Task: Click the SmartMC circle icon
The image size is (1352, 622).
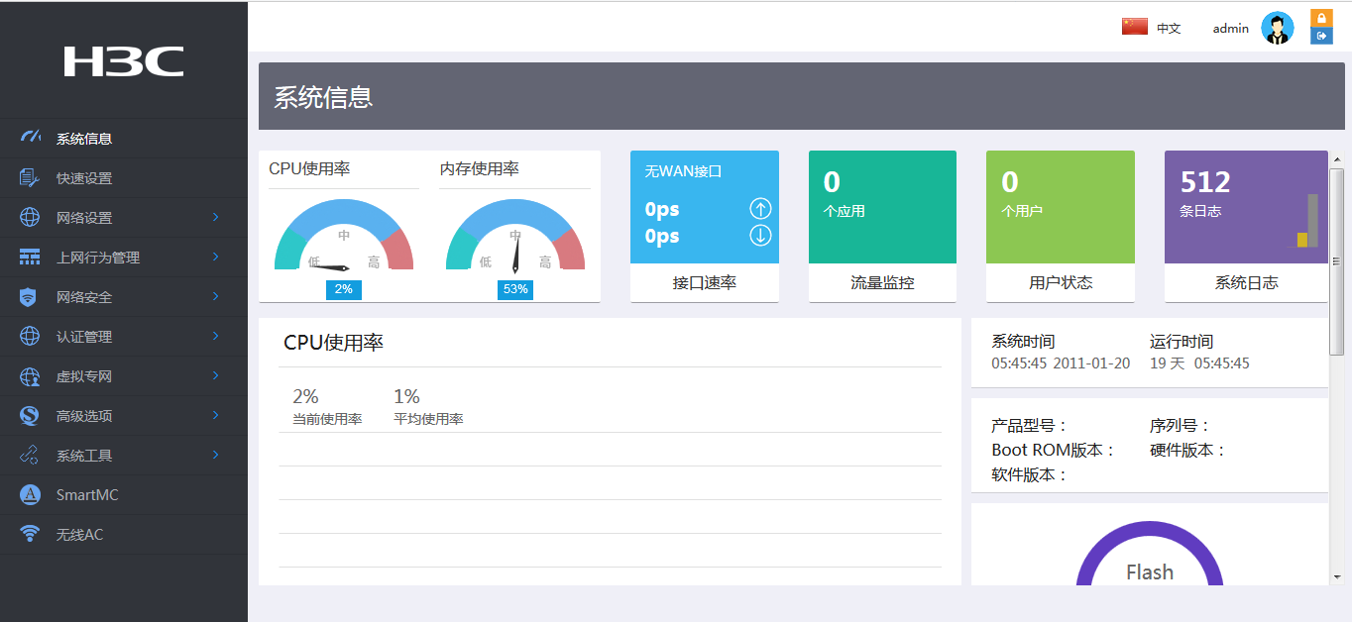Action: (x=30, y=494)
